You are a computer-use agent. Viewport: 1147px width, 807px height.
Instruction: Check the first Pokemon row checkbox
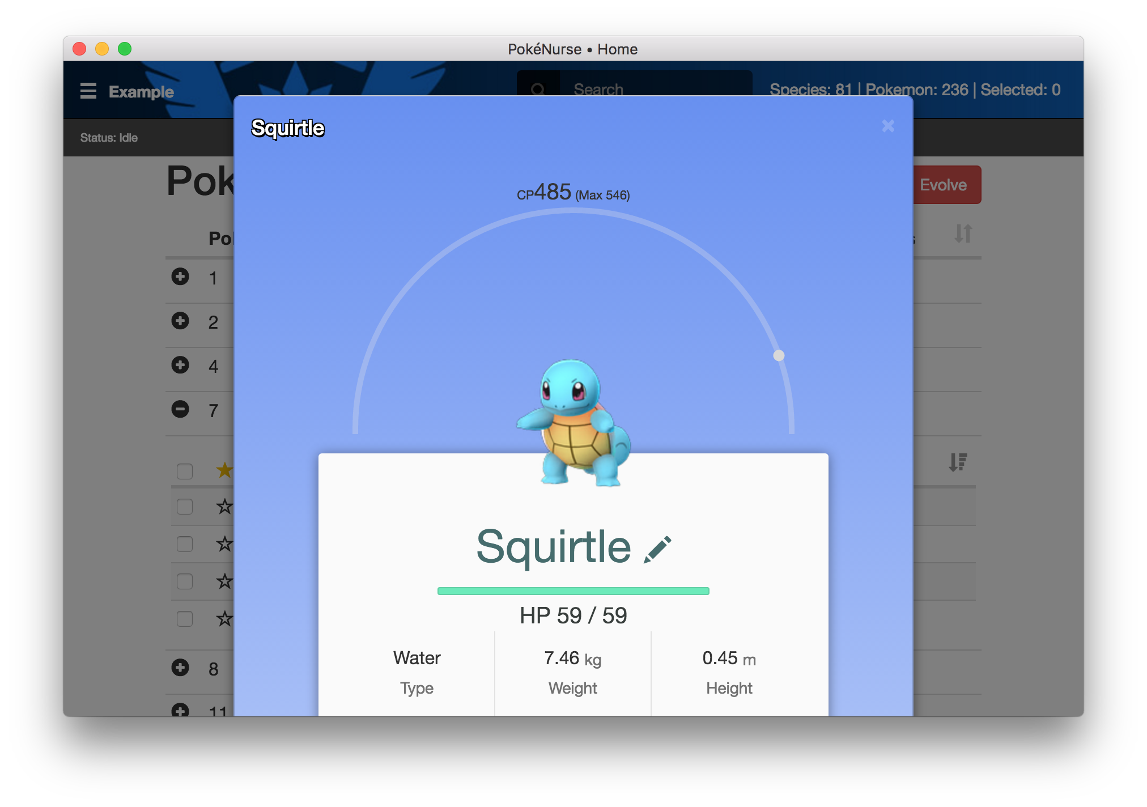click(185, 507)
